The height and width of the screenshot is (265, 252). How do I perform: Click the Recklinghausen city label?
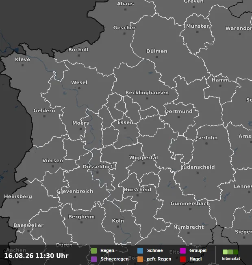tap(147, 93)
